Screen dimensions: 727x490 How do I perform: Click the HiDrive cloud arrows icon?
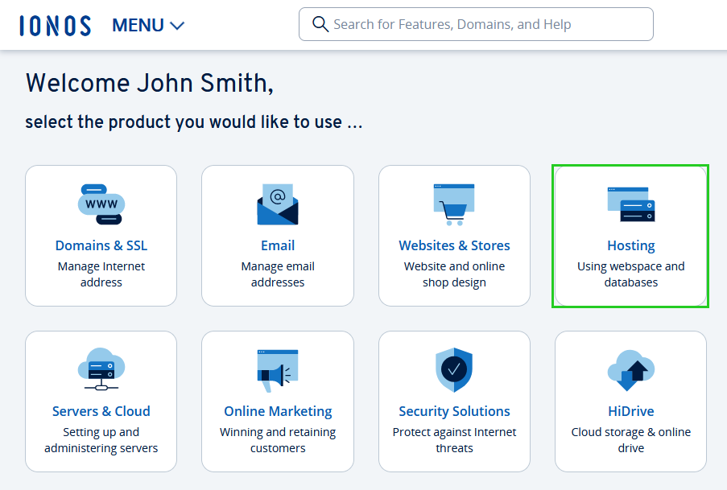631,370
